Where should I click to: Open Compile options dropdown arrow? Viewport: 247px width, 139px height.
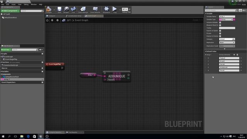coord(54,10)
